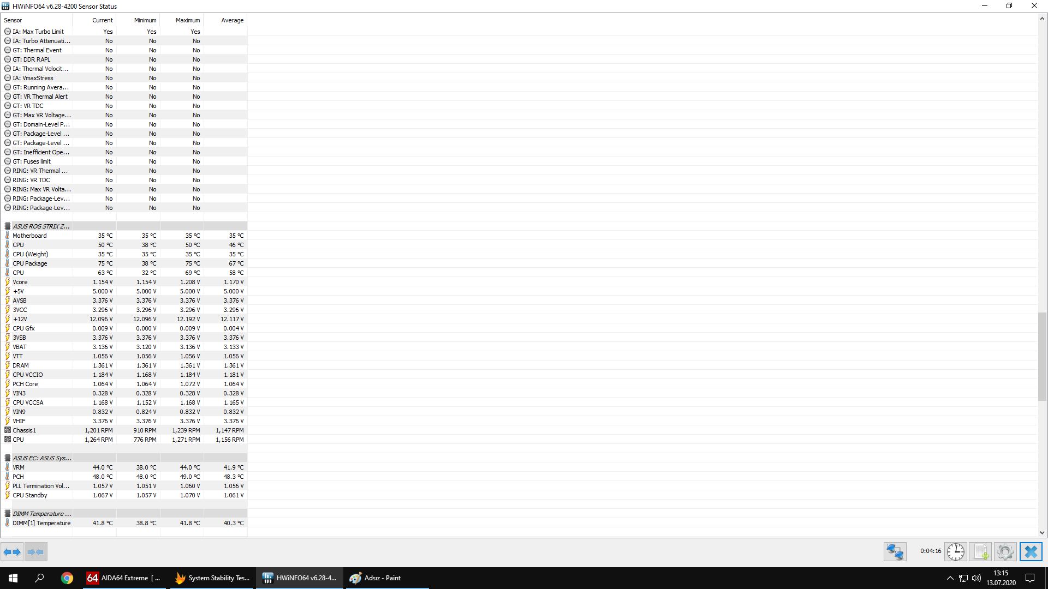This screenshot has width=1048, height=589.
Task: Open taskbar search magnifier
Action: pyautogui.click(x=39, y=578)
